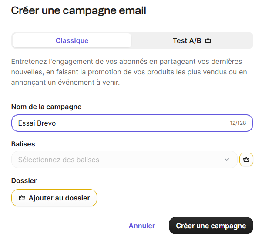
Task: Click the premium crown button beside Balises
Action: coord(246,160)
